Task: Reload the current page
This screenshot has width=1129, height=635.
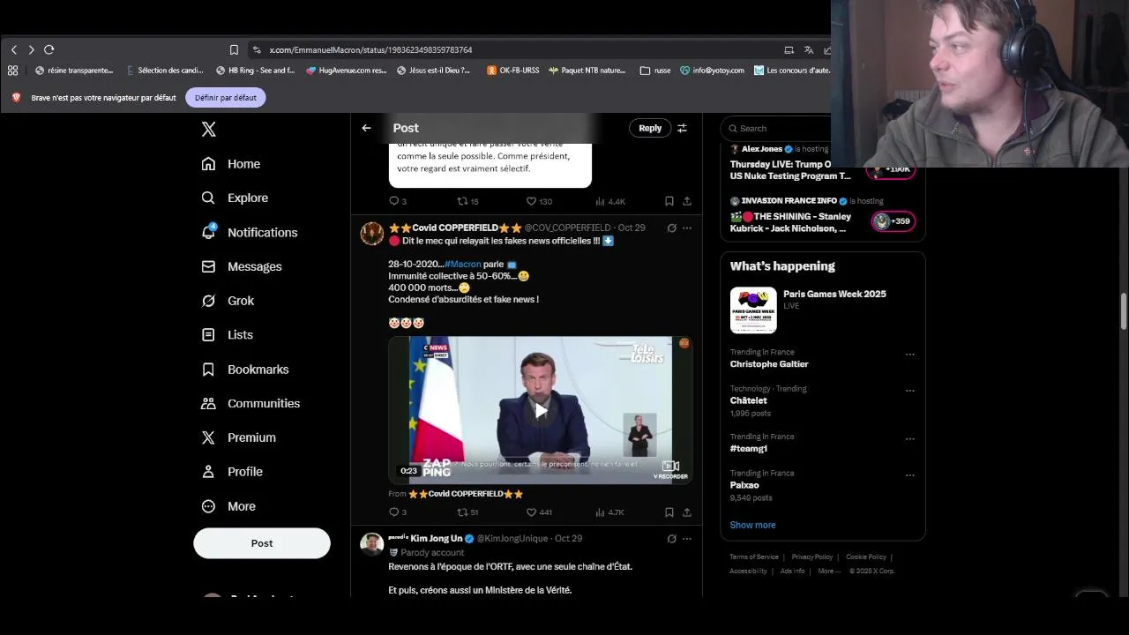Action: coord(49,49)
